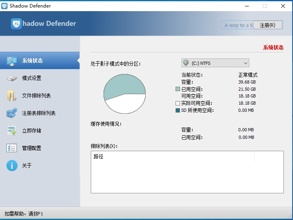Viewport: 293px width, 220px height.
Task: Switch to 立即存储 section
Action: [40, 130]
